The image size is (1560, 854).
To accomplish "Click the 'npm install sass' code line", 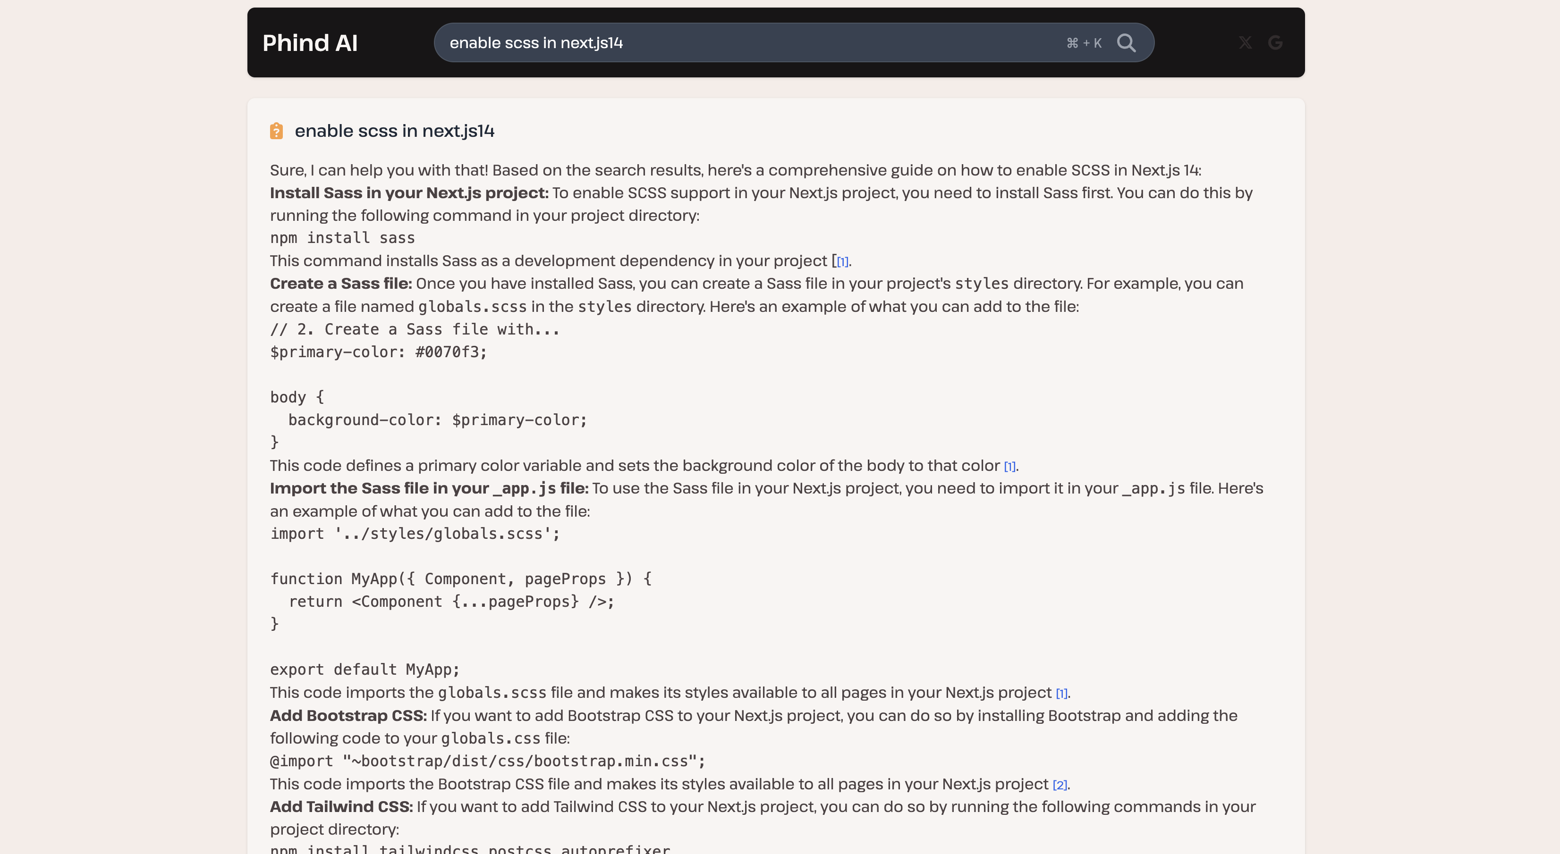I will 342,238.
